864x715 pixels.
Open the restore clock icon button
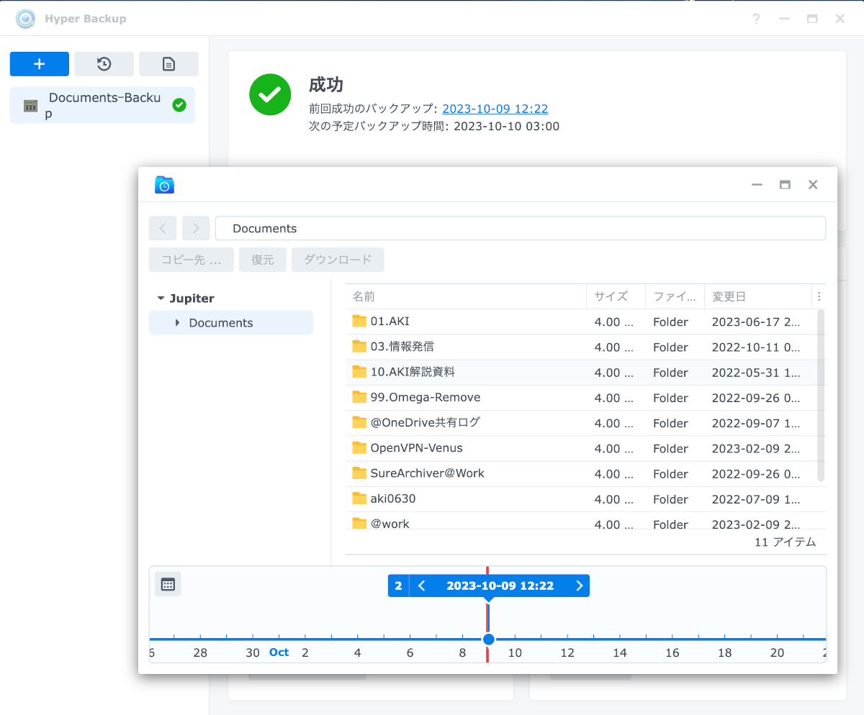(x=104, y=64)
